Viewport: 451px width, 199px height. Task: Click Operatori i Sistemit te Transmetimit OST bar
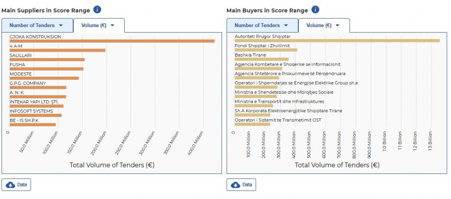(253, 124)
